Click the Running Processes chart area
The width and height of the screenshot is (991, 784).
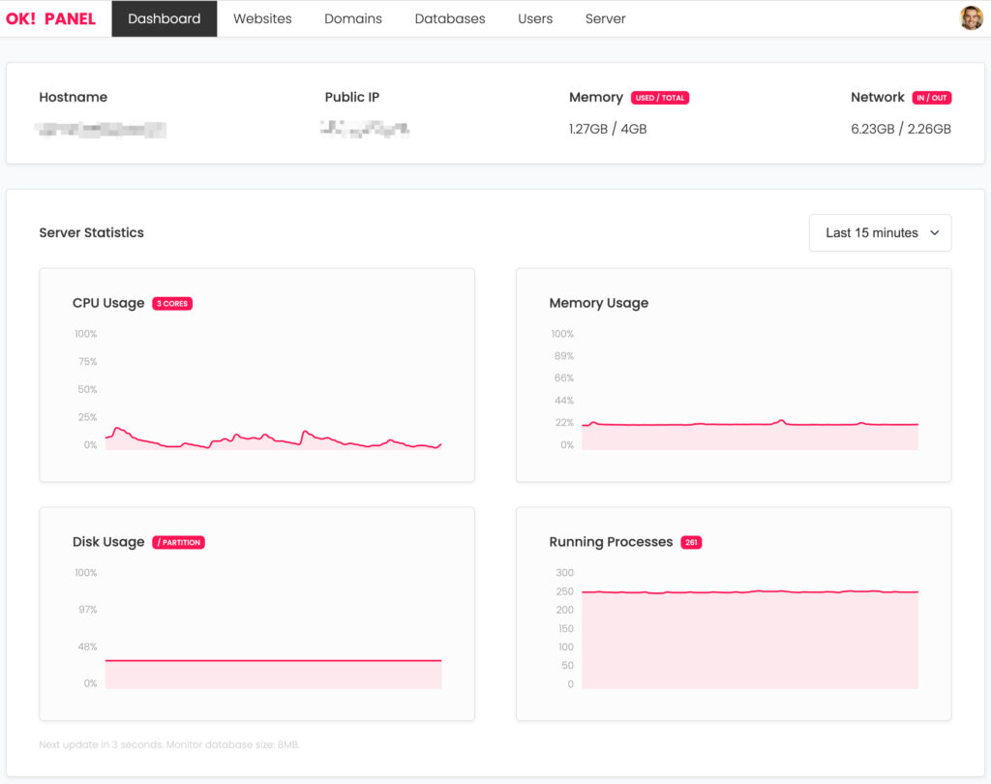(750, 639)
